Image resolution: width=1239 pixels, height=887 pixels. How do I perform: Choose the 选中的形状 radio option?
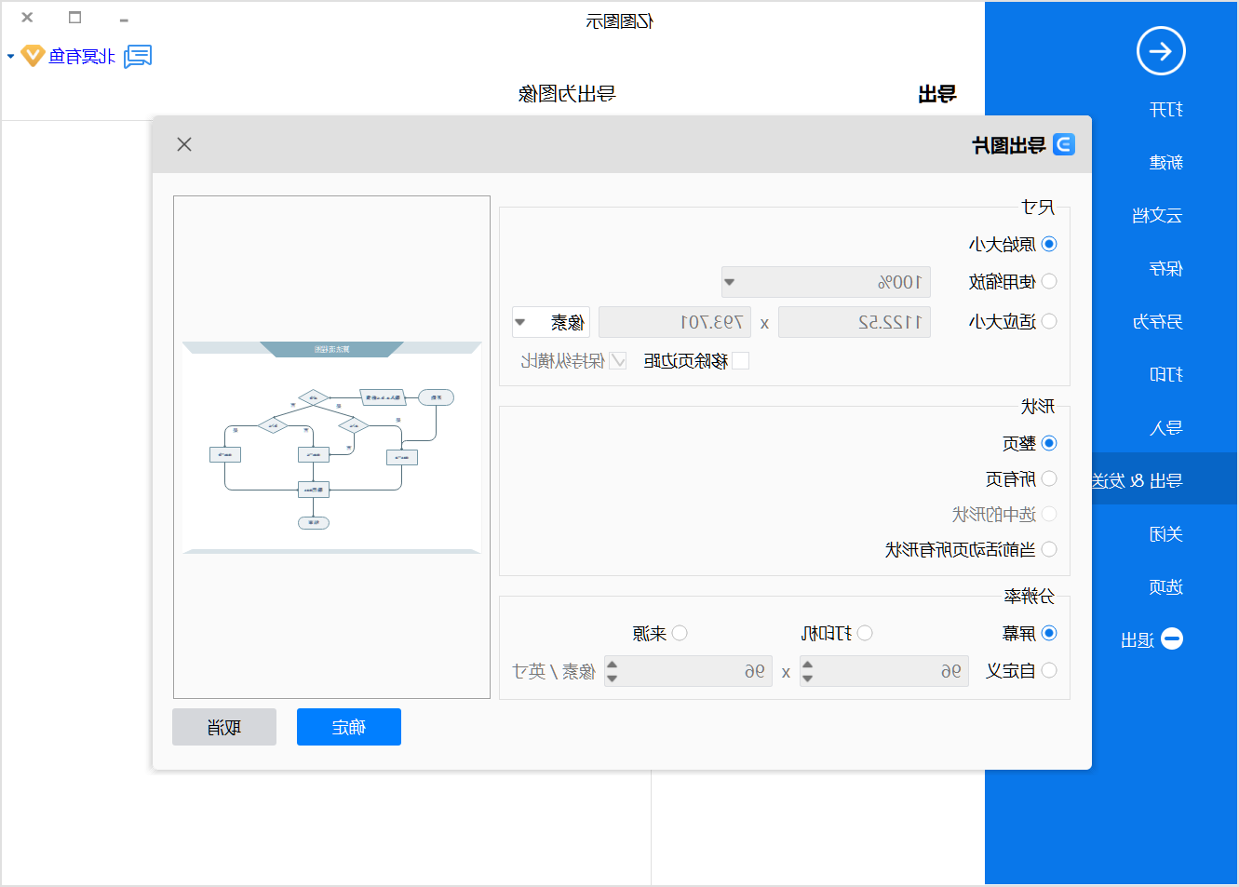tap(1049, 514)
